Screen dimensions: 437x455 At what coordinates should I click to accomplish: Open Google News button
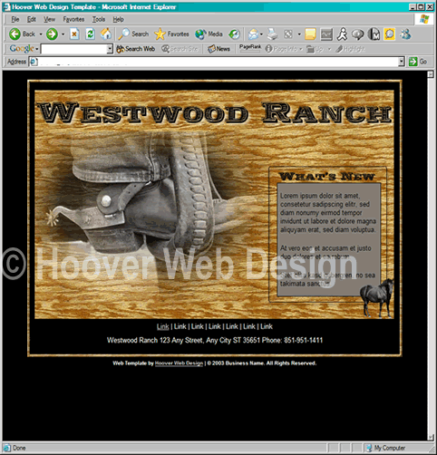point(218,49)
